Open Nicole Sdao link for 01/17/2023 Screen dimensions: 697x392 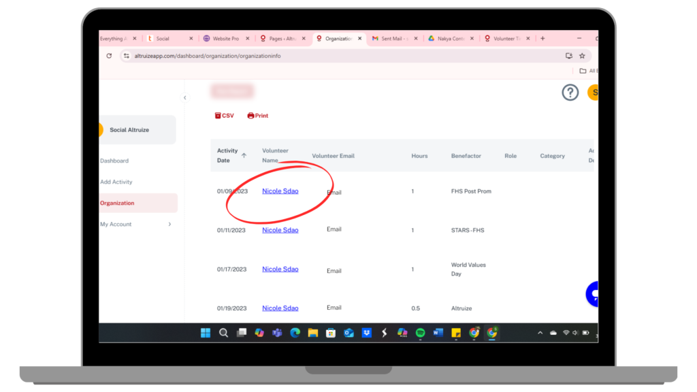[x=280, y=269]
